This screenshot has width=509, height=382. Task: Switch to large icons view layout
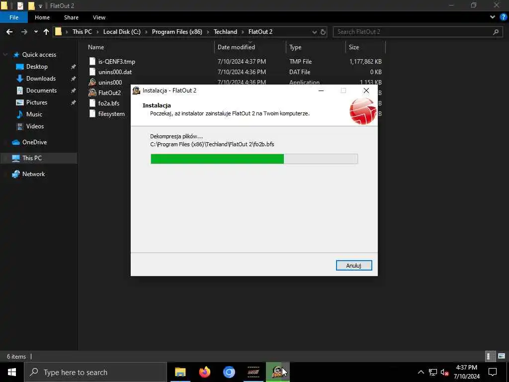point(502,356)
